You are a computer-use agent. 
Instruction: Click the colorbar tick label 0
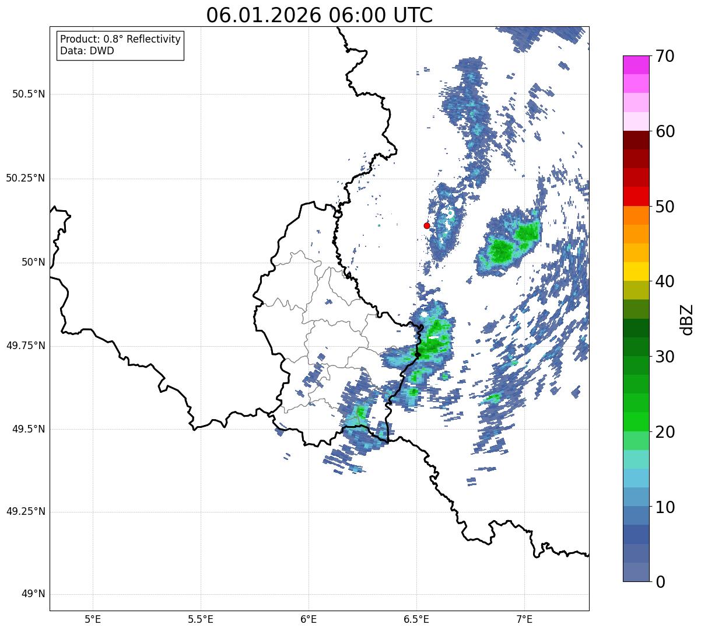click(660, 582)
